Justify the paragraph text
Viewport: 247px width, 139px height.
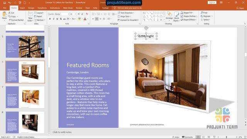pyautogui.click(x=104, y=19)
